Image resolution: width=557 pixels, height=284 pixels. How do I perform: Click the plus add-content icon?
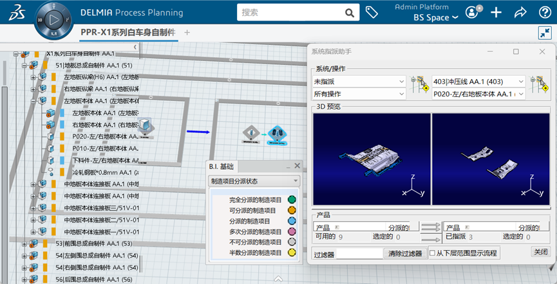496,13
